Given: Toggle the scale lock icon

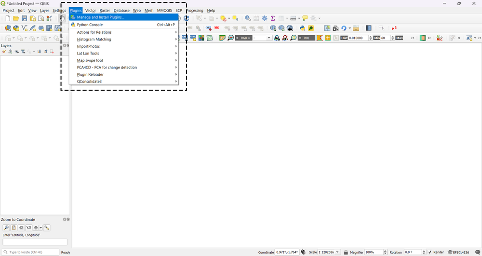Looking at the screenshot, I should click(x=346, y=252).
